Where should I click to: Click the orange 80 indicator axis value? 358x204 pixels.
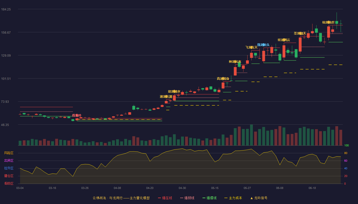click(x=345, y=153)
